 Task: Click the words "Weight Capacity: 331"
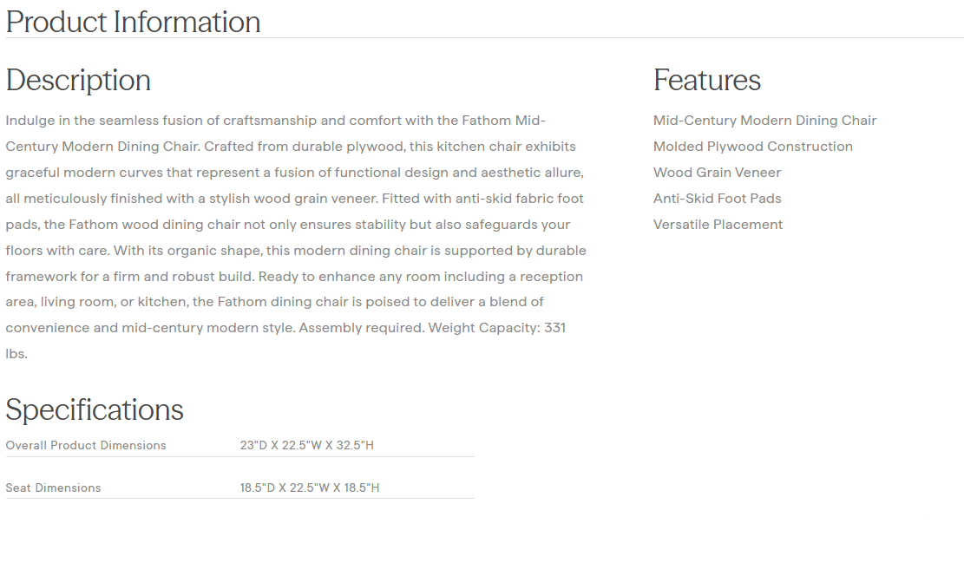[497, 329]
